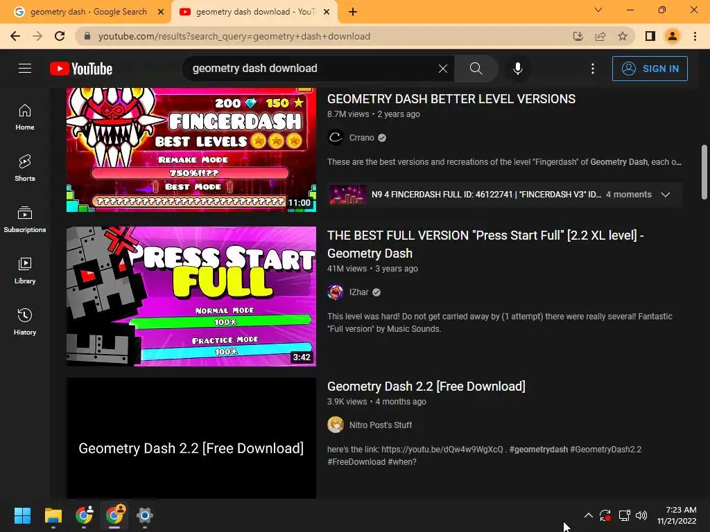Click the N9 4 FINCERDASH moments thumbnail
This screenshot has height=532, width=710.
pos(347,195)
